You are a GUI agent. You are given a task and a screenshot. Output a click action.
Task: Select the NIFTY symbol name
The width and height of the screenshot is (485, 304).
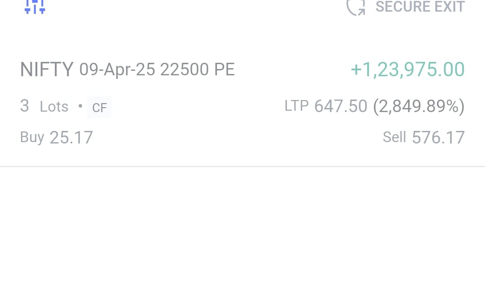click(x=47, y=69)
